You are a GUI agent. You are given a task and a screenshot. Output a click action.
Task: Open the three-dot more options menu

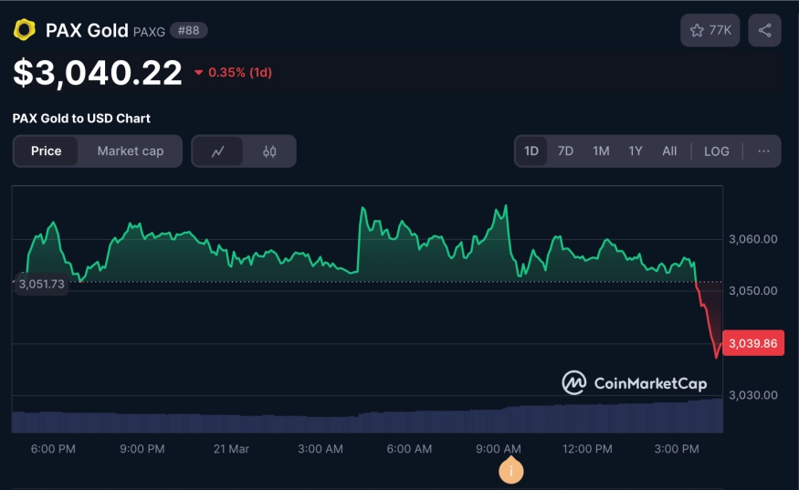pos(763,151)
